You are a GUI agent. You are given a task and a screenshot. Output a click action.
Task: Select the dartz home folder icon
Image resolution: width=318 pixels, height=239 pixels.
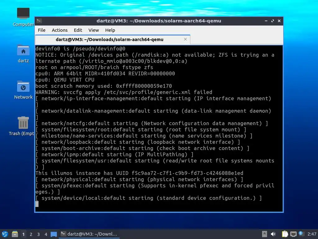coord(23,54)
